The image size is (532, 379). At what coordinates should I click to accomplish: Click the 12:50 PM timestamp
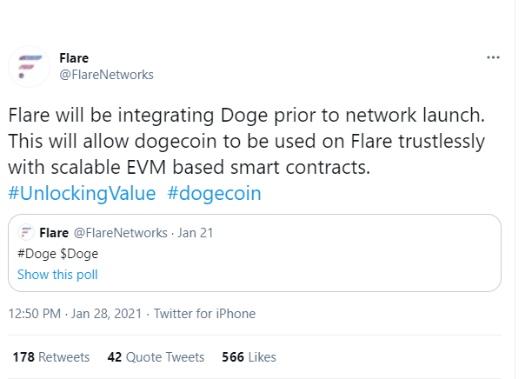pos(35,314)
